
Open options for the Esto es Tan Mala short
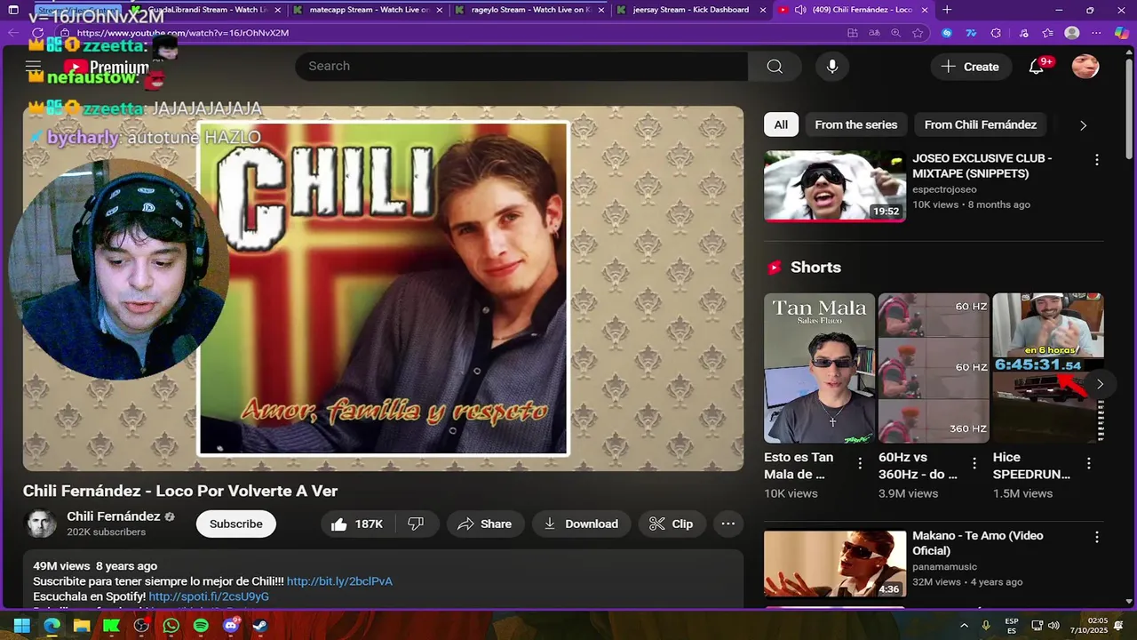pyautogui.click(x=860, y=463)
